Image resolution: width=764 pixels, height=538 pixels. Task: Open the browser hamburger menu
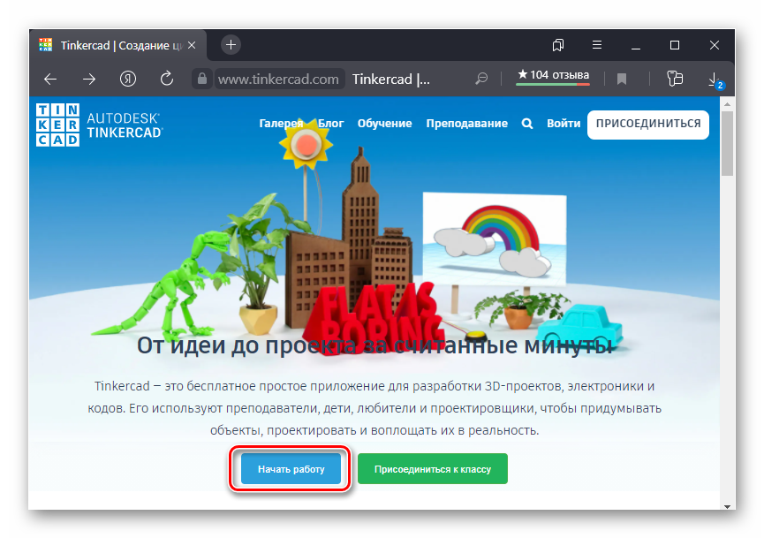(x=597, y=44)
